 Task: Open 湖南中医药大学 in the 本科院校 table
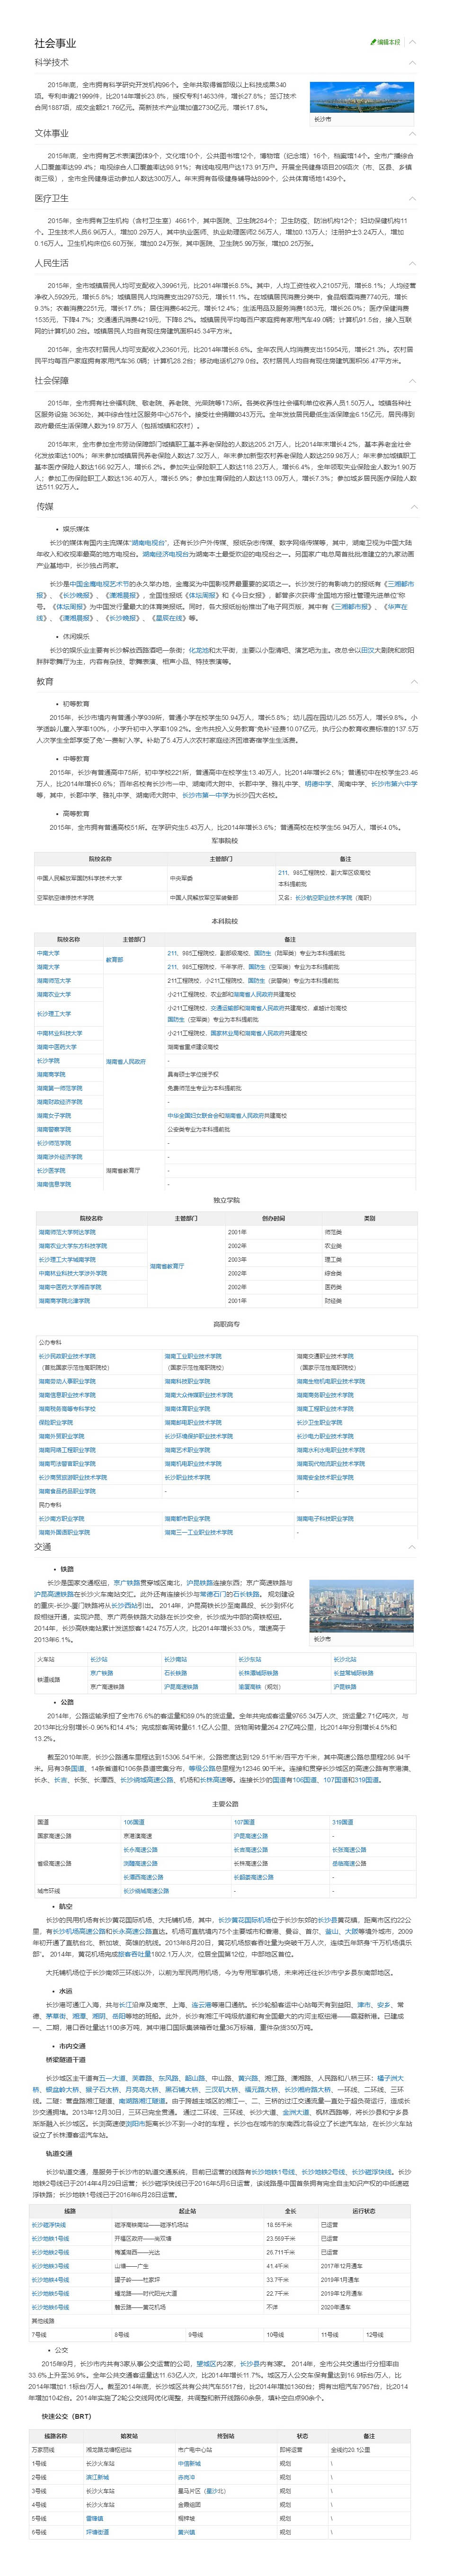tap(57, 1047)
